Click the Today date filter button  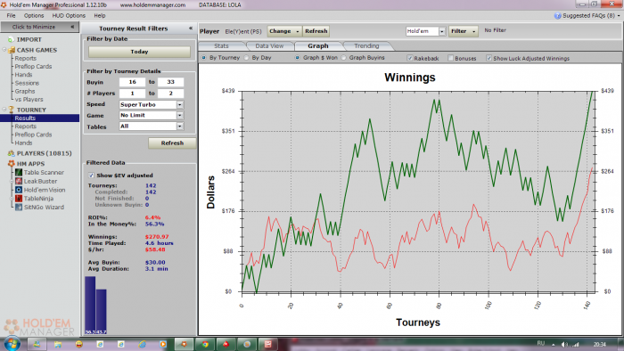pyautogui.click(x=139, y=52)
